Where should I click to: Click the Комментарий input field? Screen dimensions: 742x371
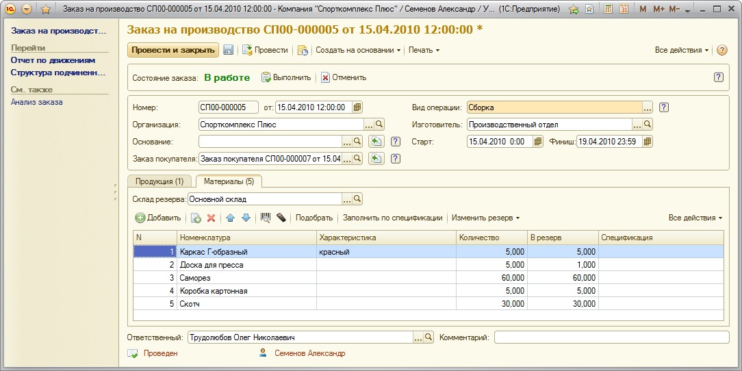[x=611, y=337]
